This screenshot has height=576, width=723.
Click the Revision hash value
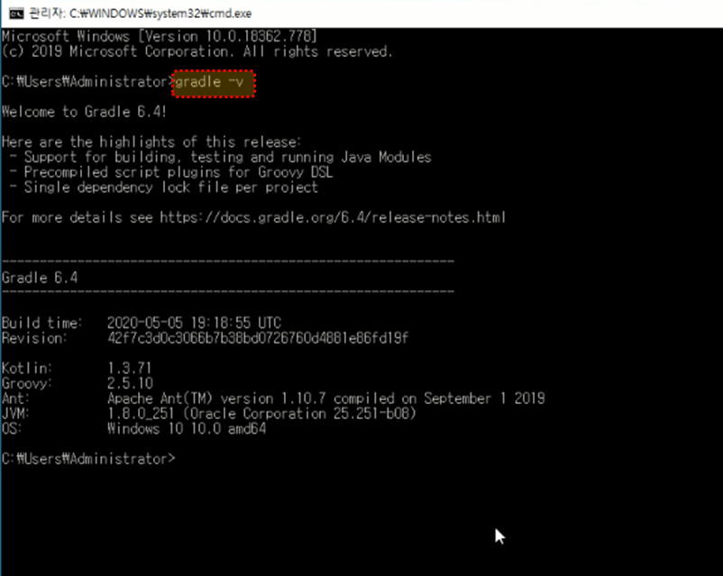point(258,338)
